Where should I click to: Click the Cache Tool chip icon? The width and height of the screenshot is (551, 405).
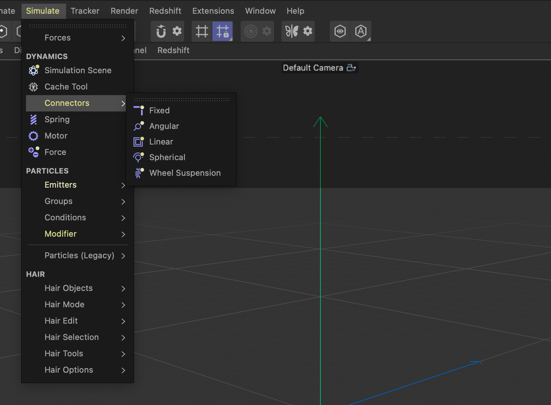[x=33, y=87]
